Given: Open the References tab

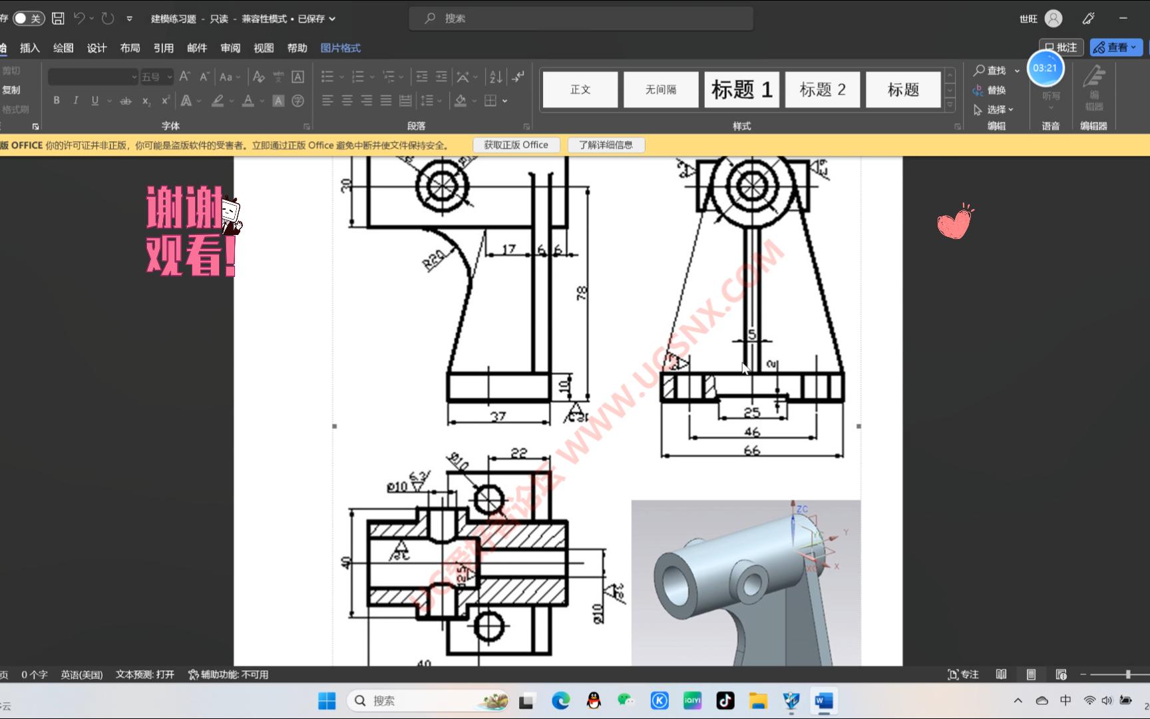Looking at the screenshot, I should pos(164,48).
